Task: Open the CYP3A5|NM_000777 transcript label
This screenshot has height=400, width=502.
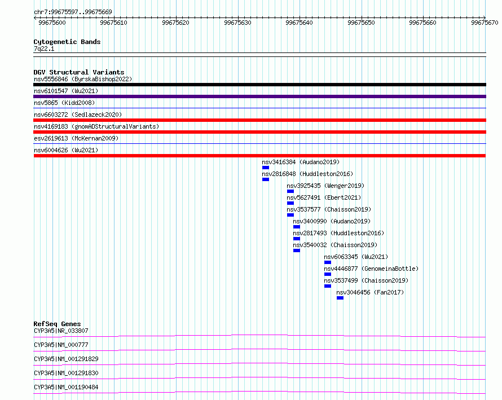Action: point(61,345)
